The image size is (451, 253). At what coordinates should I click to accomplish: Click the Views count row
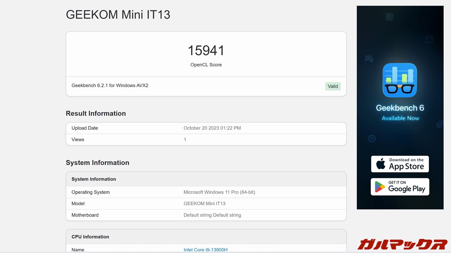(206, 140)
